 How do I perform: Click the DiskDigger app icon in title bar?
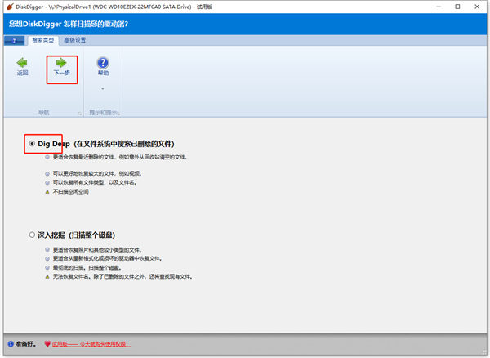[10, 7]
